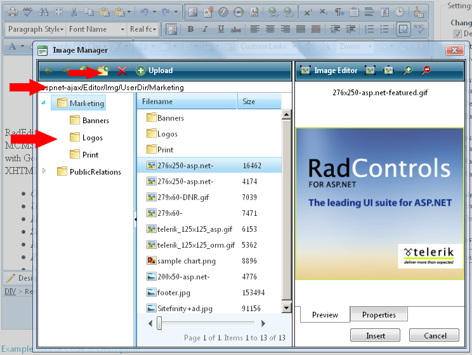Viewport: 472px width, 355px height.
Task: Open the Undo history dropdown arrow
Action: [154, 12]
